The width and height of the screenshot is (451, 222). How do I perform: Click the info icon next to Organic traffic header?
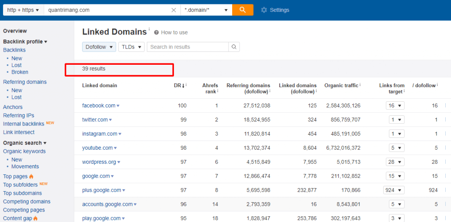point(360,85)
